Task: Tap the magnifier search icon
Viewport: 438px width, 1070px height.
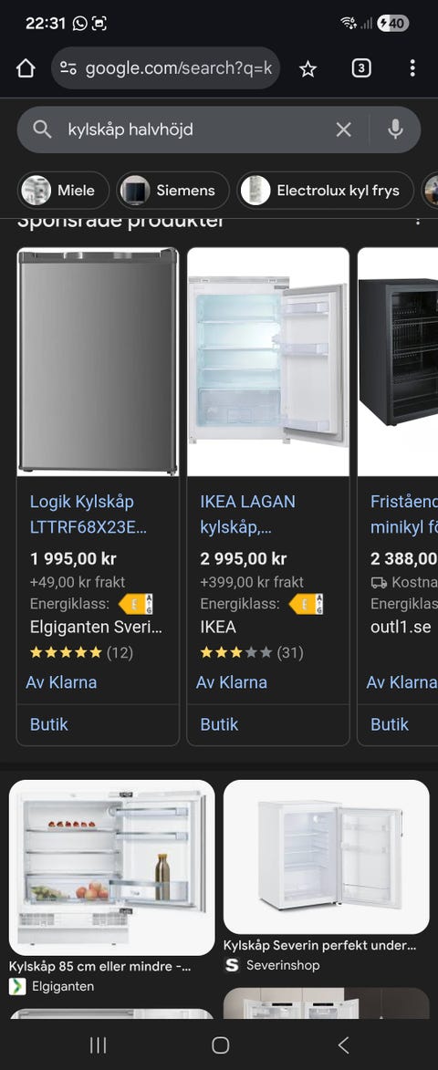Action: click(42, 130)
